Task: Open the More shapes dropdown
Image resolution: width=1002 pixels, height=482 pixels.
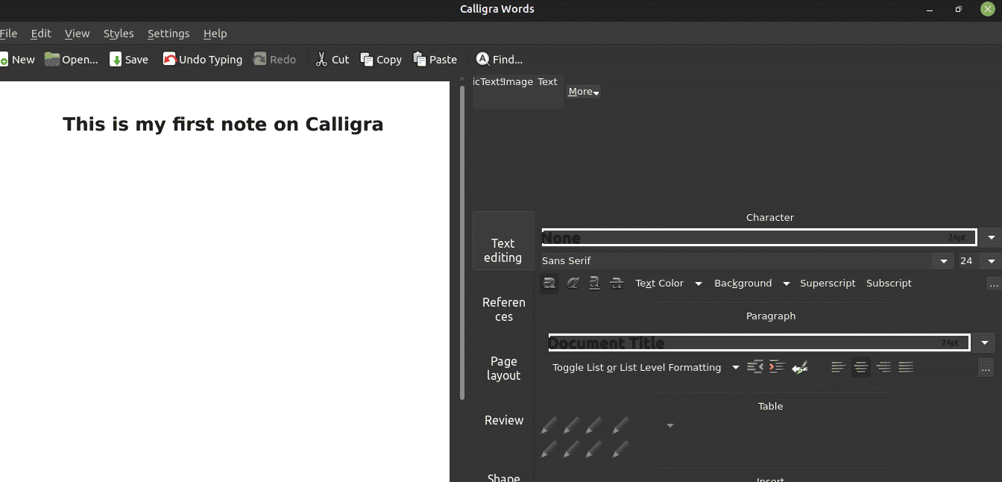Action: (584, 92)
